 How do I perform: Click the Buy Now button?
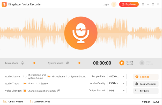tap(129, 4)
